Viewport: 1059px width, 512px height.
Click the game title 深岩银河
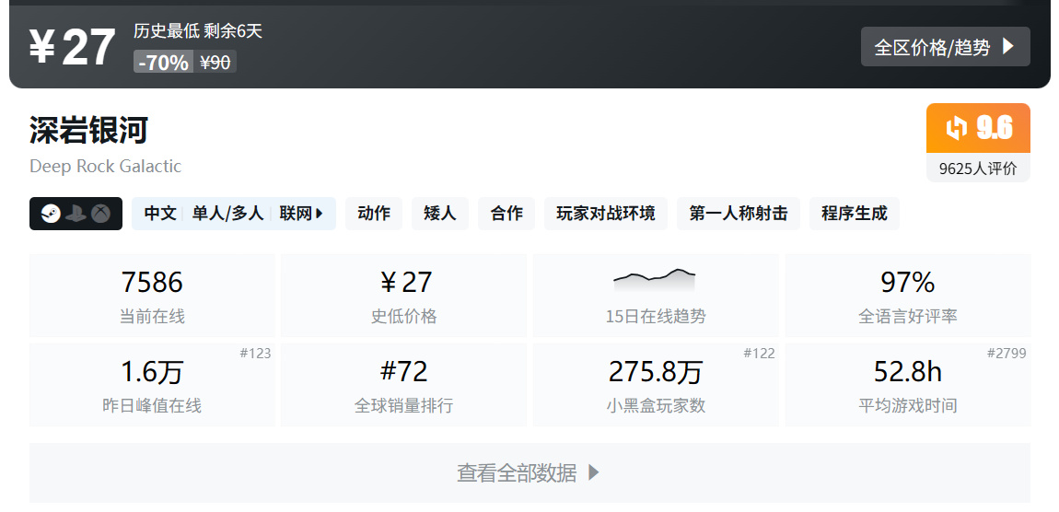click(x=88, y=130)
